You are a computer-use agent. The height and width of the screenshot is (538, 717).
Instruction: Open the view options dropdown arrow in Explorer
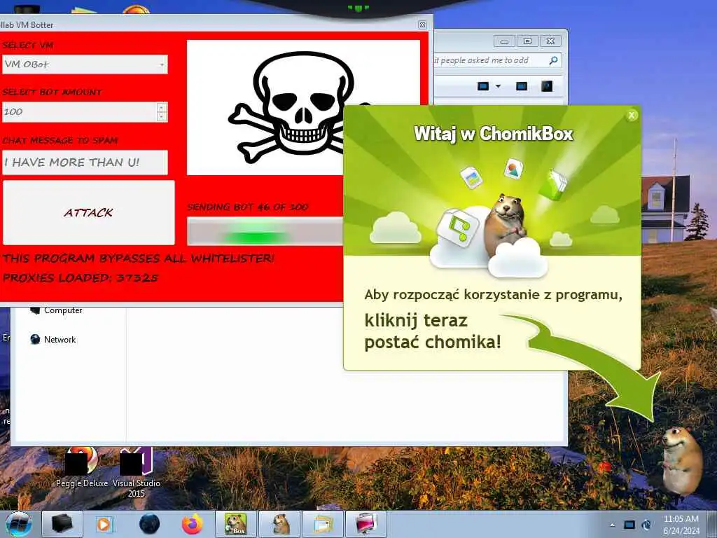(499, 86)
